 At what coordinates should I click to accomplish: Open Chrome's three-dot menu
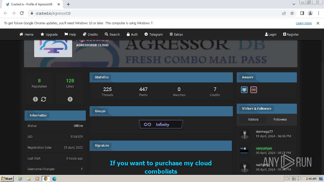318,13
